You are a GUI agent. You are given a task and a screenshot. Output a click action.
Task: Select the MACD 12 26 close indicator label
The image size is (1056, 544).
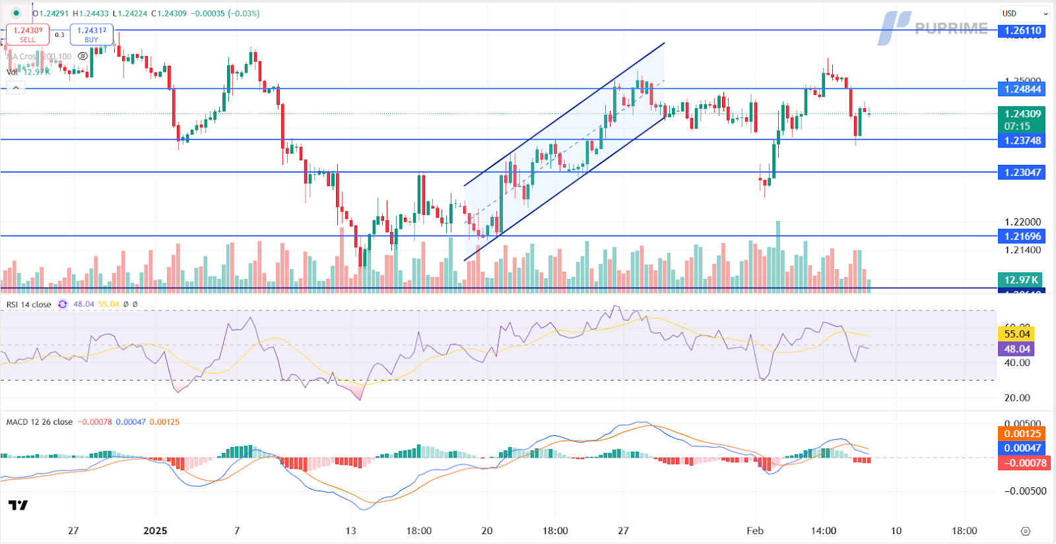40,422
